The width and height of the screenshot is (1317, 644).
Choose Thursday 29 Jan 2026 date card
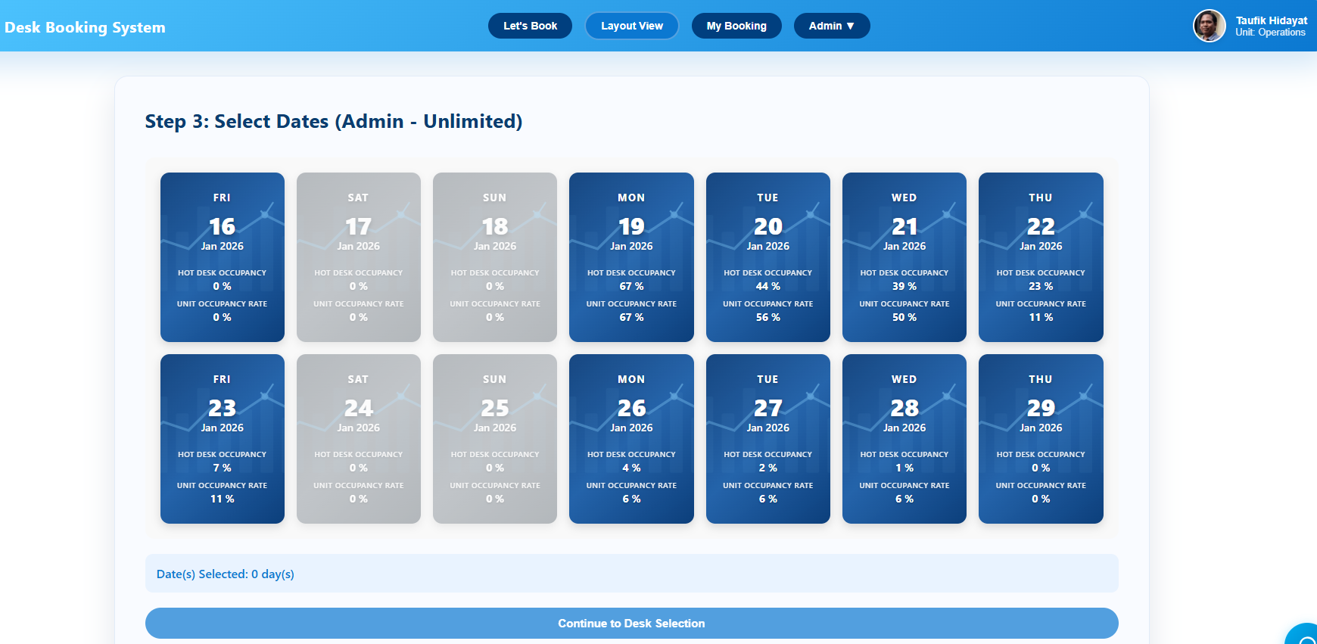[1040, 438]
